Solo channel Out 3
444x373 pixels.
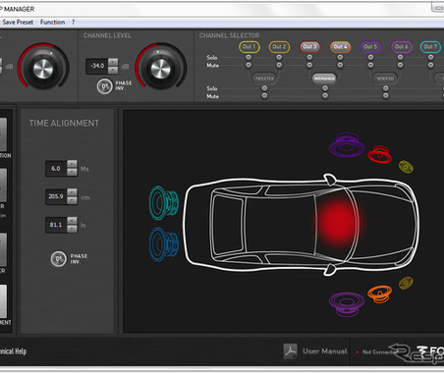[x=309, y=57]
